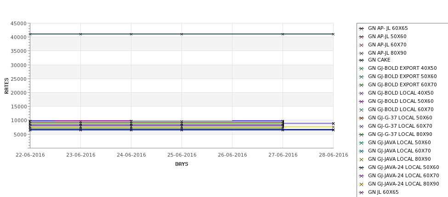Click the 25000 y-axis label
Viewport: 448px width, 197px height.
click(18, 79)
